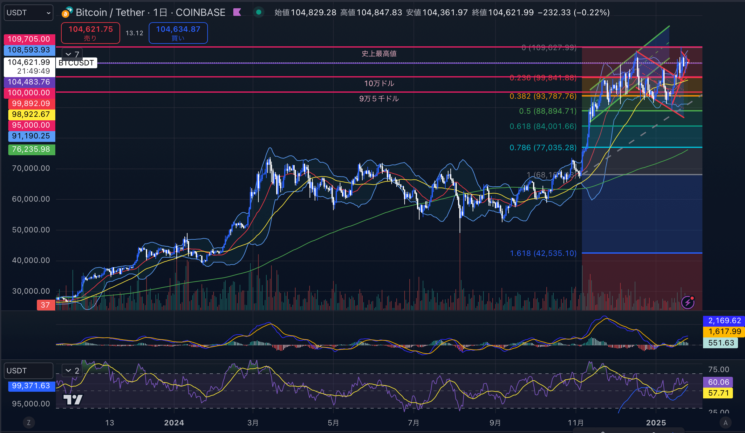745x433 pixels.
Task: Select RSI average label 57.71
Action: (718, 393)
